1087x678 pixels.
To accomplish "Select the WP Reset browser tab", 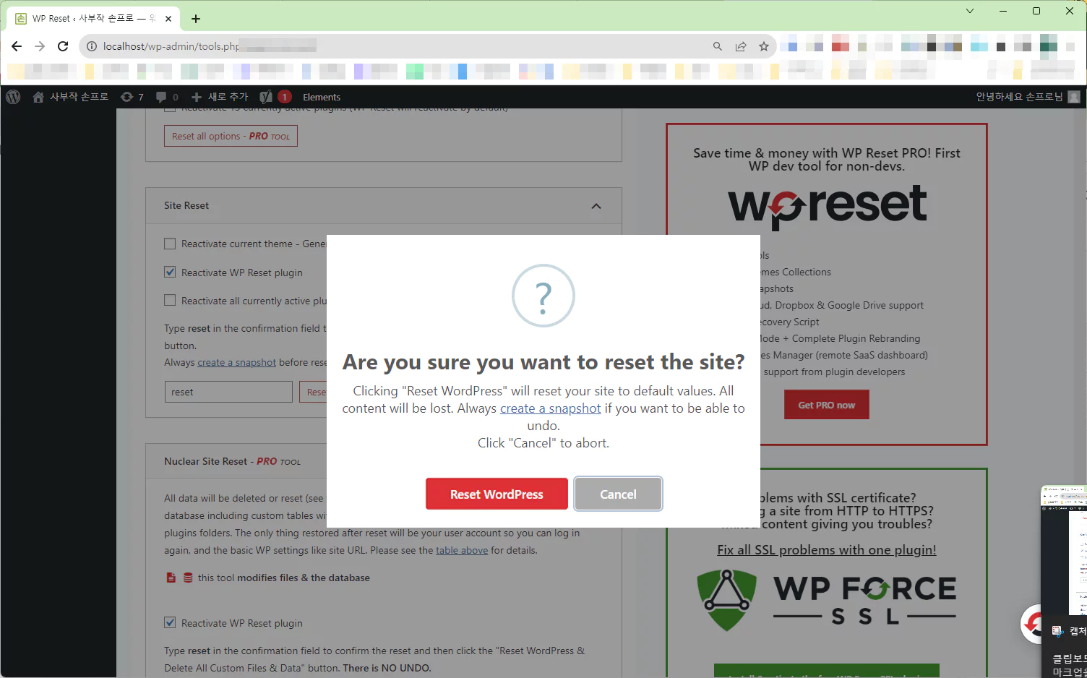I will (93, 19).
